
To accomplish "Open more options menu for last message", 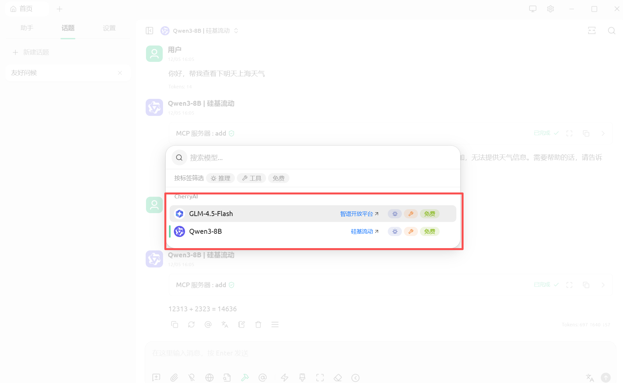I will coord(275,324).
